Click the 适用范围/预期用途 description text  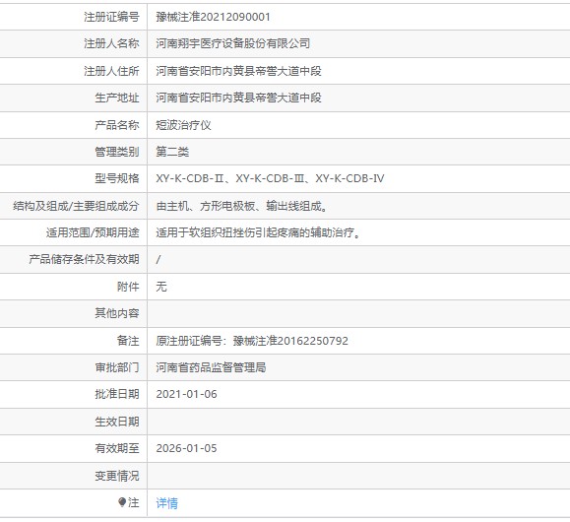258,232
